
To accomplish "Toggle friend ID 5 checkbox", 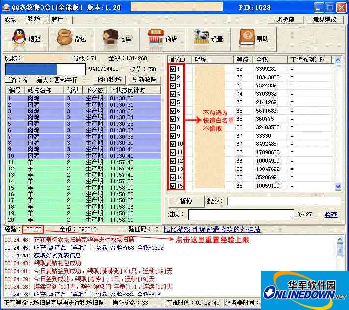I will (x=173, y=102).
